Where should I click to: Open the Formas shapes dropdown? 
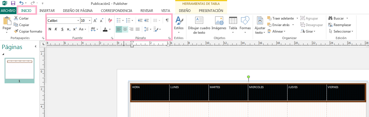tap(245, 25)
